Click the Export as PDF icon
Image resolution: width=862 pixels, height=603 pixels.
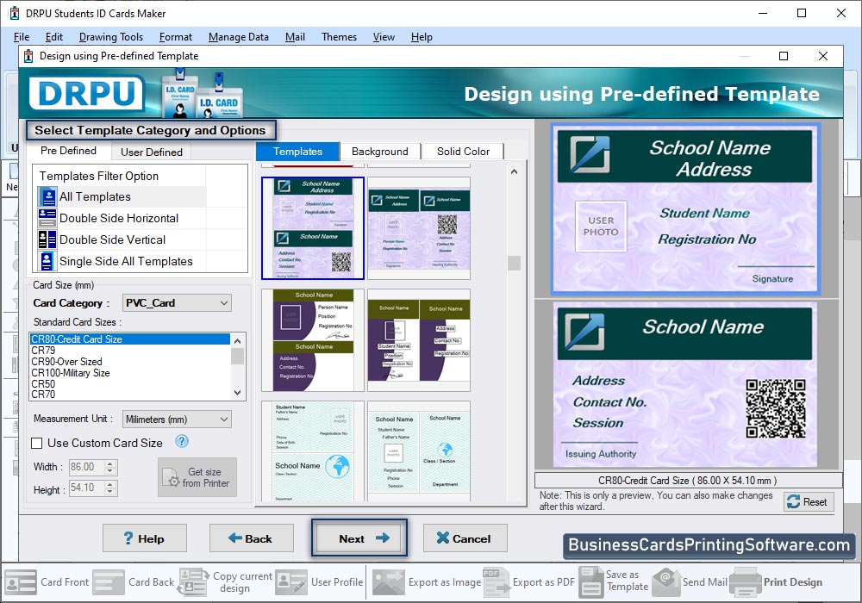click(497, 582)
